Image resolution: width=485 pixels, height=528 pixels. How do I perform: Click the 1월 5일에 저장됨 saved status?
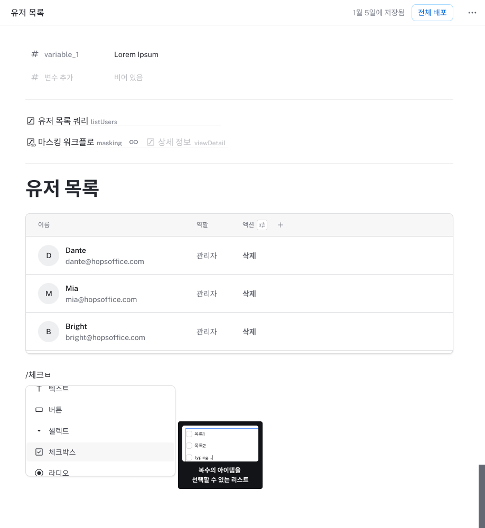point(378,13)
